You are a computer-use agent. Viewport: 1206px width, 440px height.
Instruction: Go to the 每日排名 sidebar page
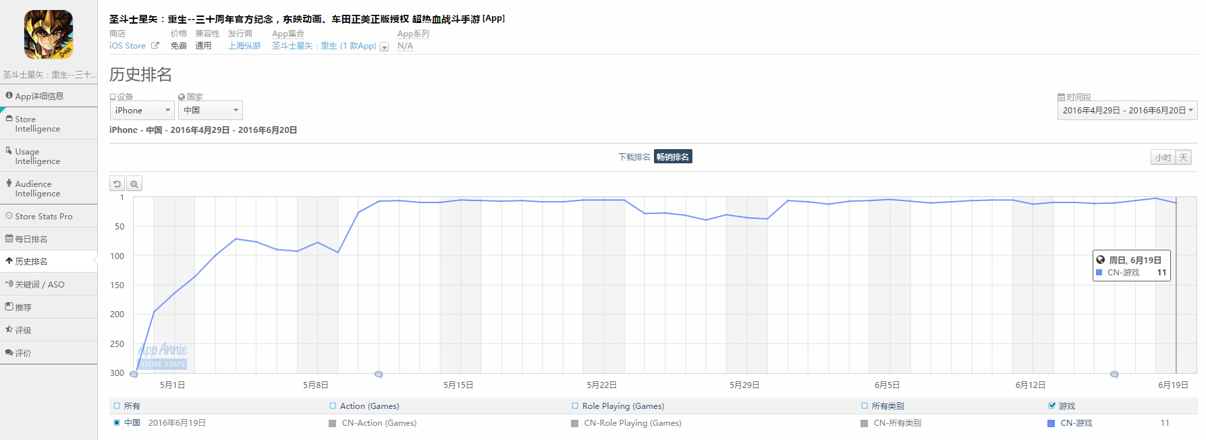(x=49, y=239)
